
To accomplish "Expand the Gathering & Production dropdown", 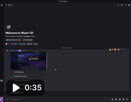I will tap(29, 80).
